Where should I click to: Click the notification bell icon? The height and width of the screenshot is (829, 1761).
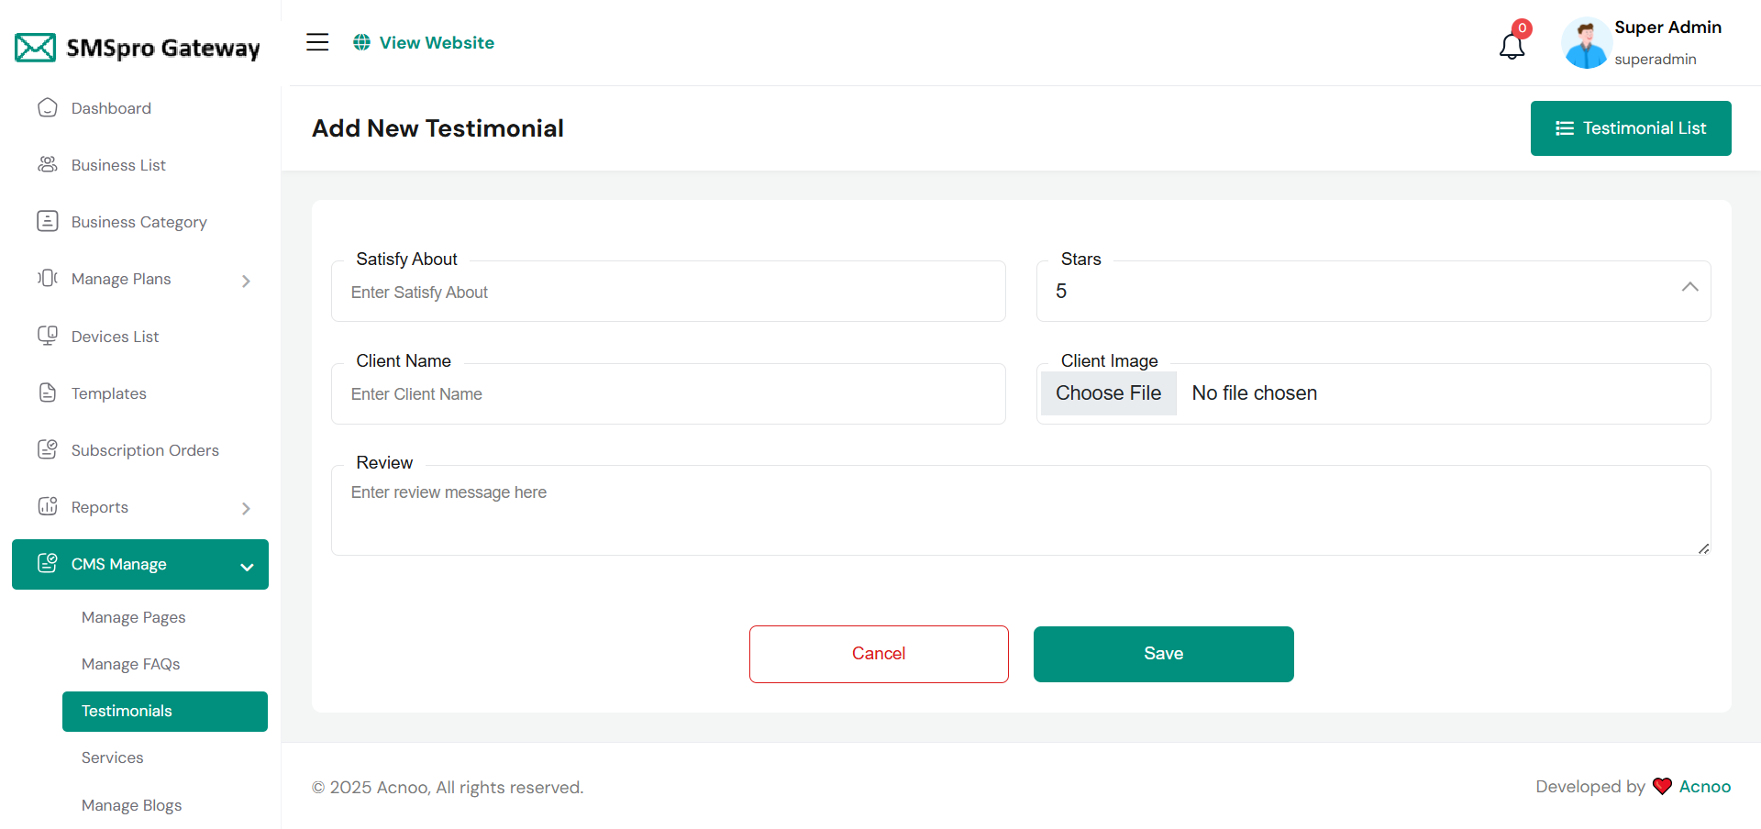[1512, 45]
